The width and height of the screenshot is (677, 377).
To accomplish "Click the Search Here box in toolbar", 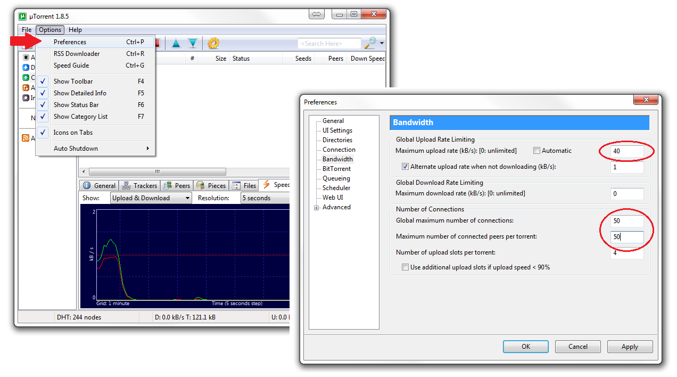I will pyautogui.click(x=329, y=44).
